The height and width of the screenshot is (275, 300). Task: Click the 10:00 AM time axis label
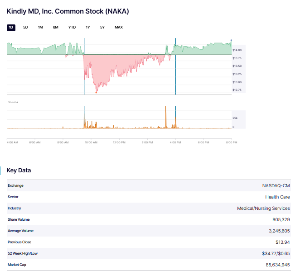pyautogui.click(x=91, y=142)
